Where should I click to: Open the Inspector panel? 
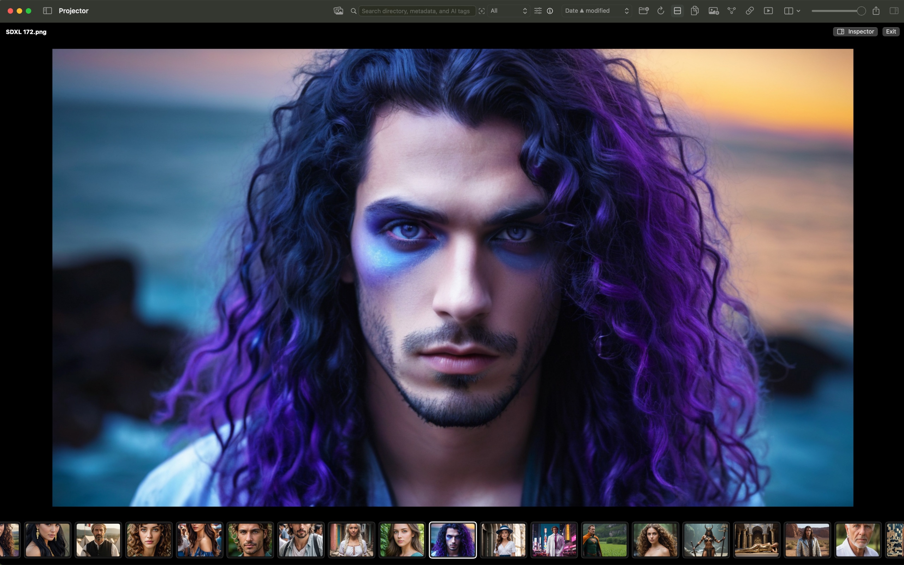(x=855, y=31)
